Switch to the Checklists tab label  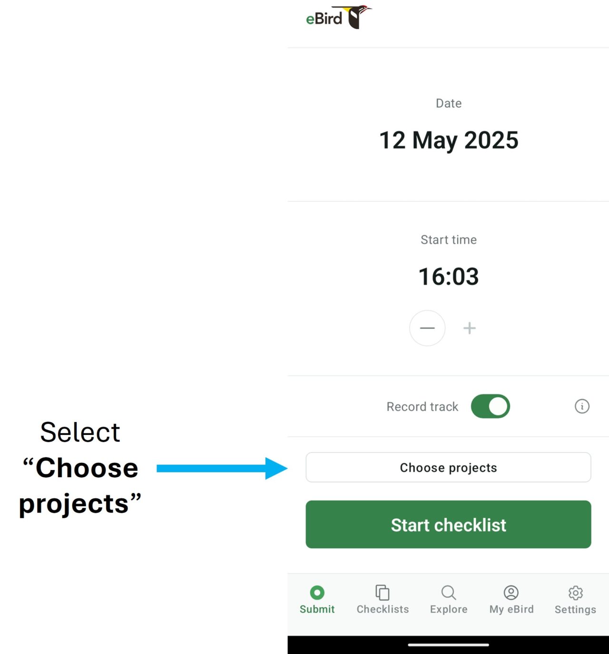383,609
